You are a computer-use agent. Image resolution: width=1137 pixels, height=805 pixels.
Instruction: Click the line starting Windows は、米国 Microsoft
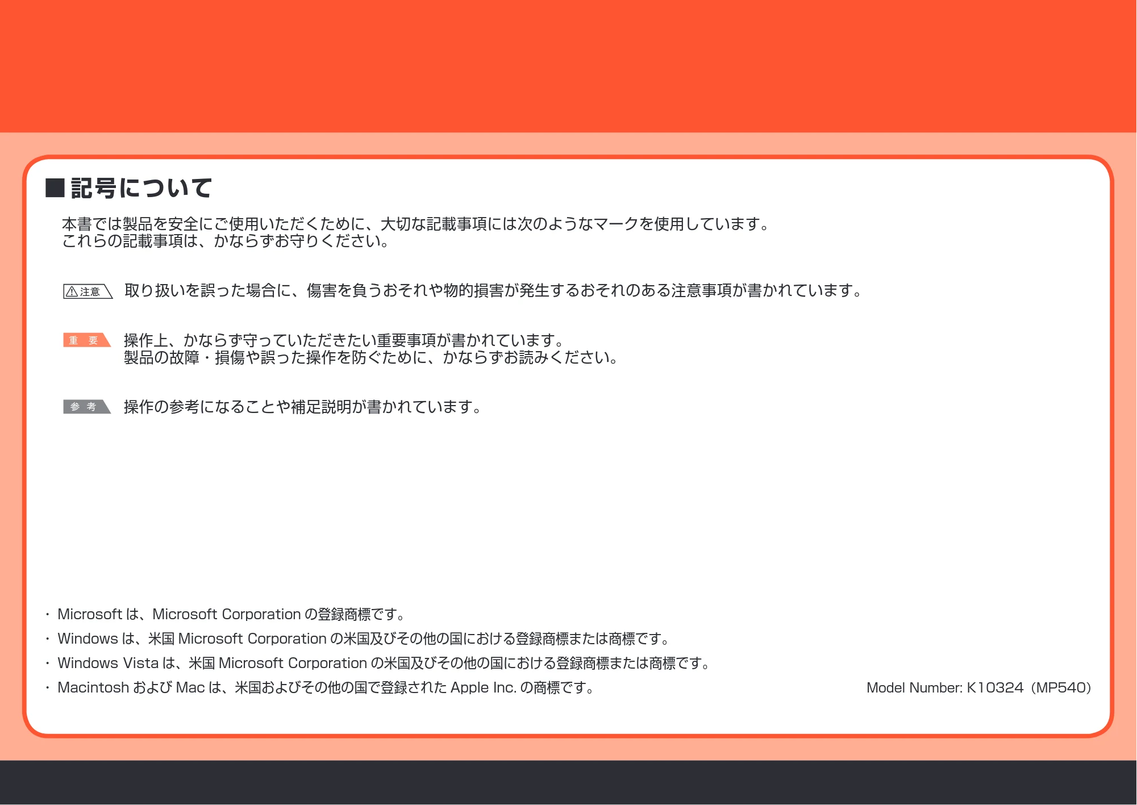click(364, 639)
